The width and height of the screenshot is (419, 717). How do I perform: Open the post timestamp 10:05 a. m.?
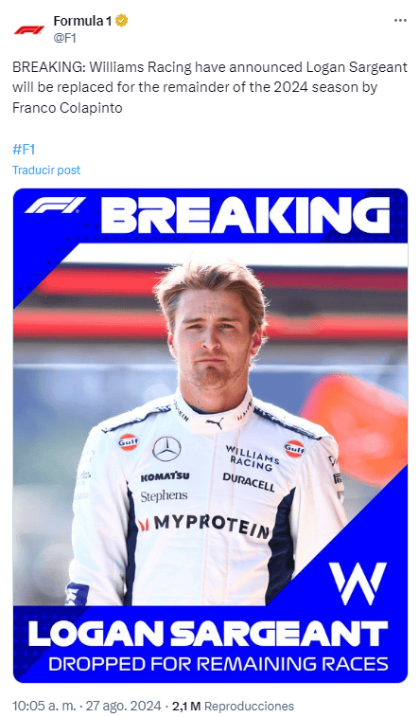44,706
